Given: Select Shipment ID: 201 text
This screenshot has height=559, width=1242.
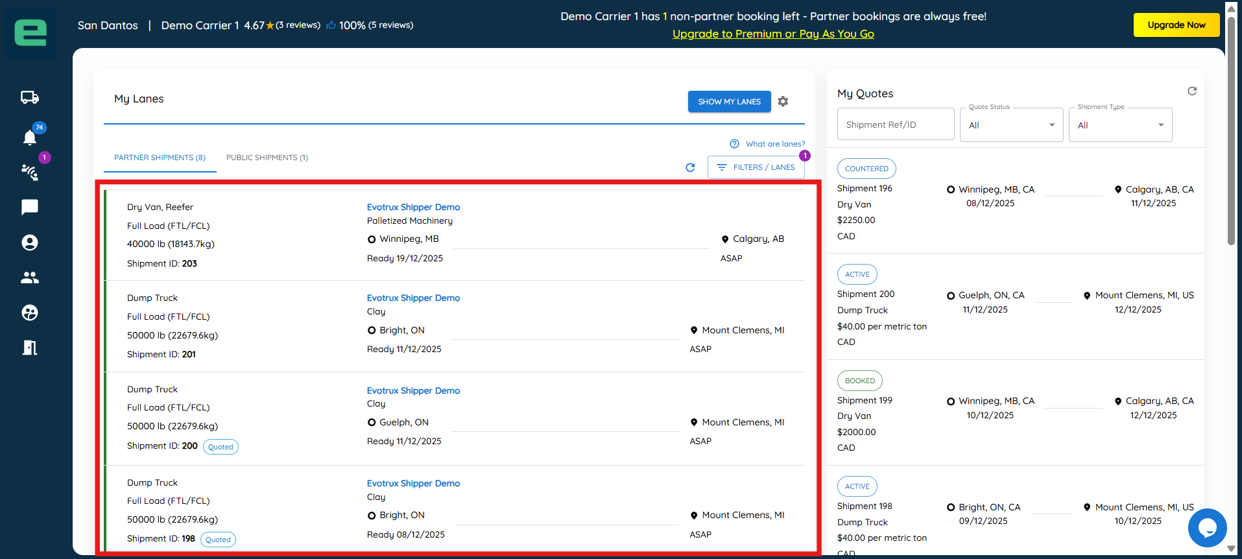Looking at the screenshot, I should point(161,354).
